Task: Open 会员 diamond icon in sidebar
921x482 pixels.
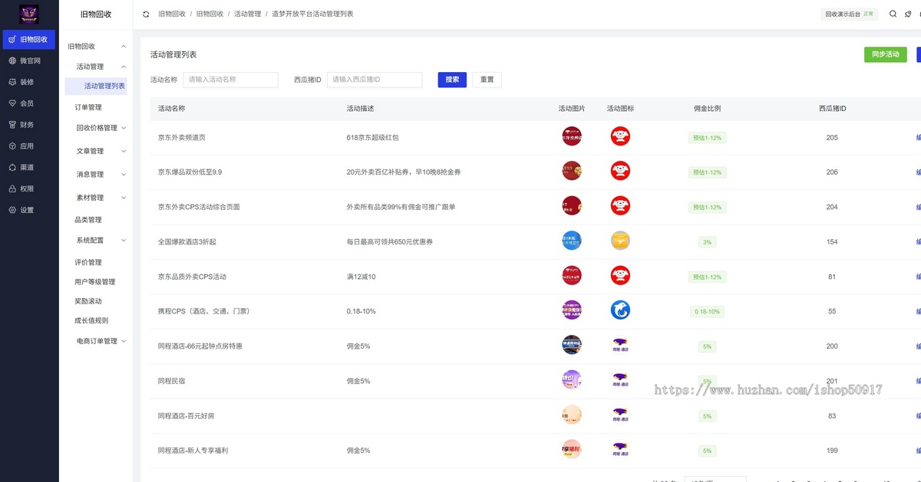Action: click(12, 103)
